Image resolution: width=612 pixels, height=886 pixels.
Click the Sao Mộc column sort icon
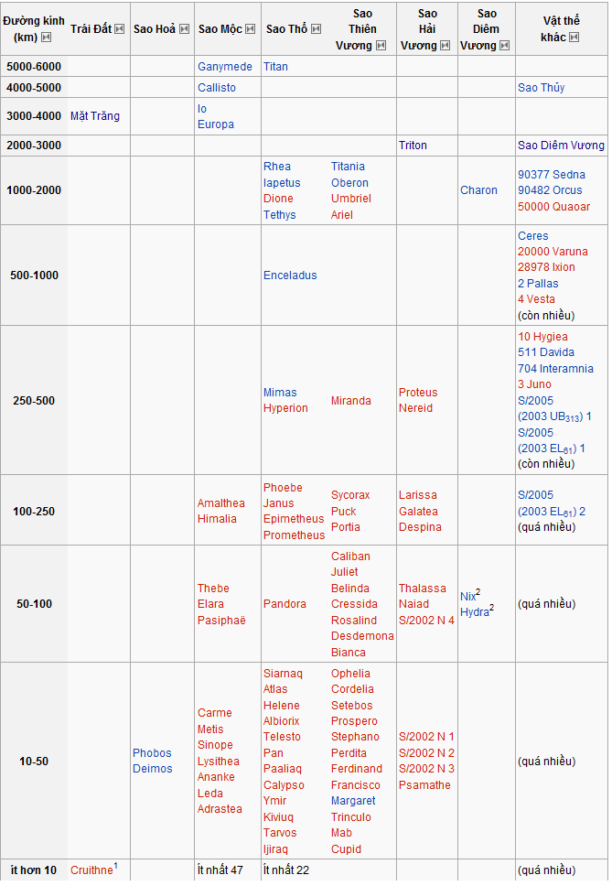[x=250, y=29]
